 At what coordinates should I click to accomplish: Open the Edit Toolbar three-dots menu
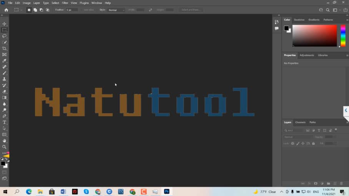4,153
